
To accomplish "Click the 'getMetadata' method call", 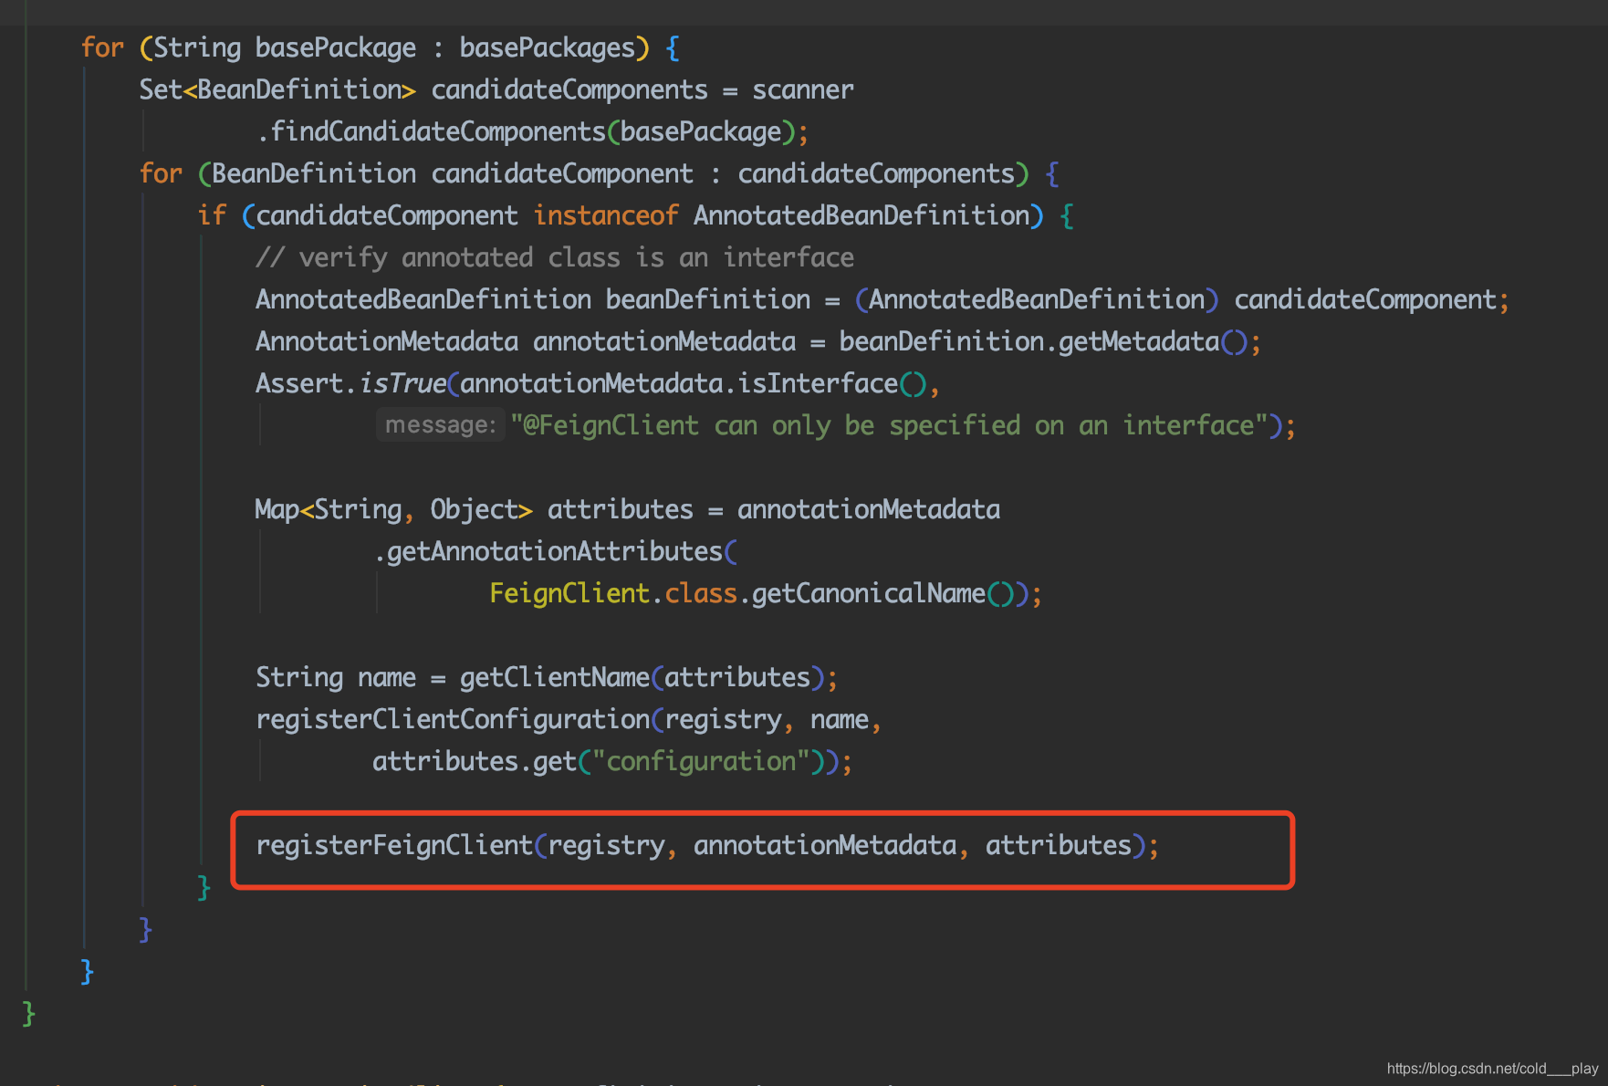I will coord(1139,341).
